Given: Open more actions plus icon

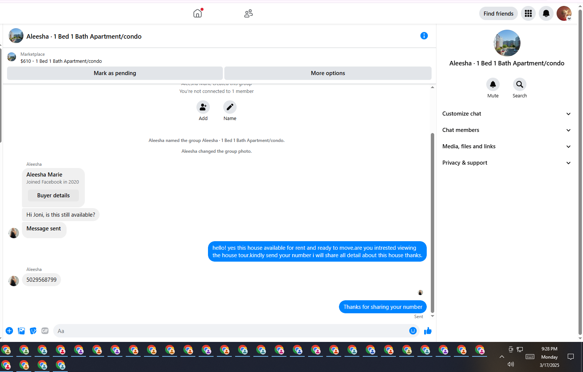Looking at the screenshot, I should pyautogui.click(x=9, y=331).
